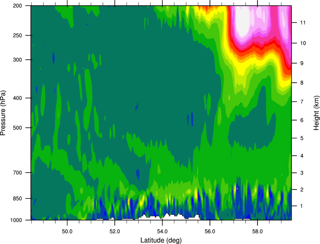Click the 'Height (km)' axis title
The width and height of the screenshot is (320, 244).
coord(316,113)
